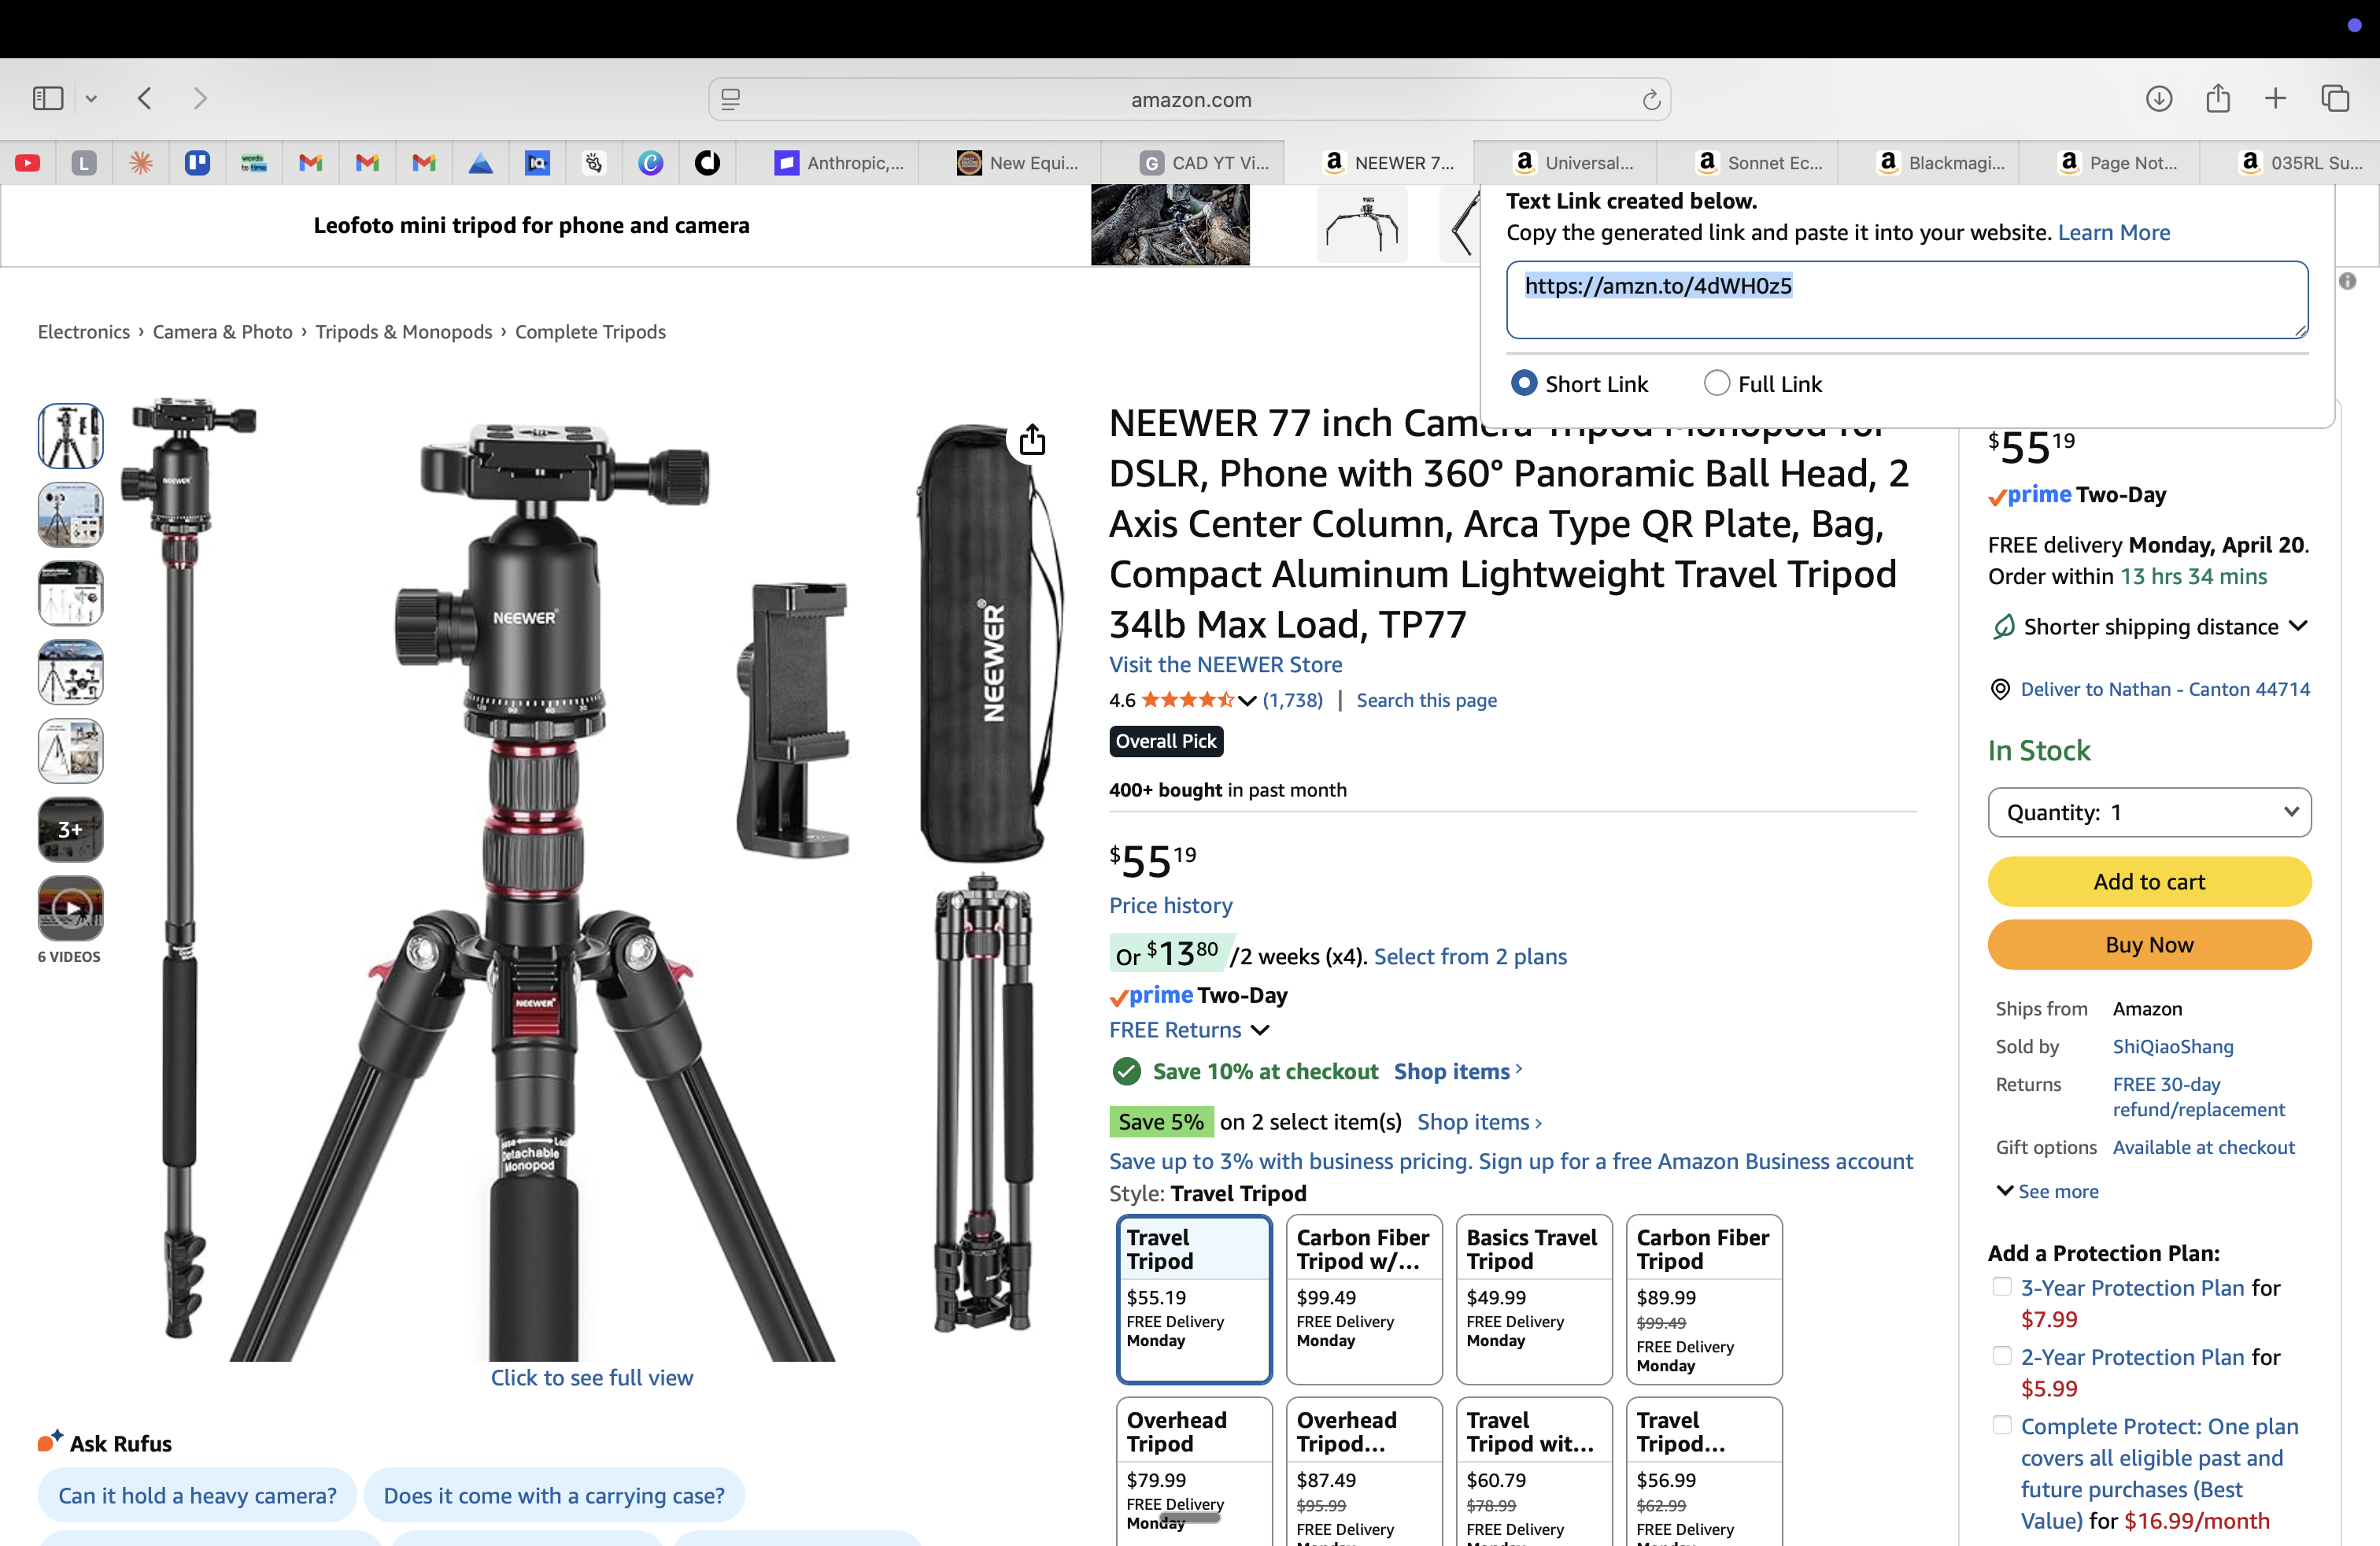
Task: Open the Safari downloads icon
Action: coord(2158,98)
